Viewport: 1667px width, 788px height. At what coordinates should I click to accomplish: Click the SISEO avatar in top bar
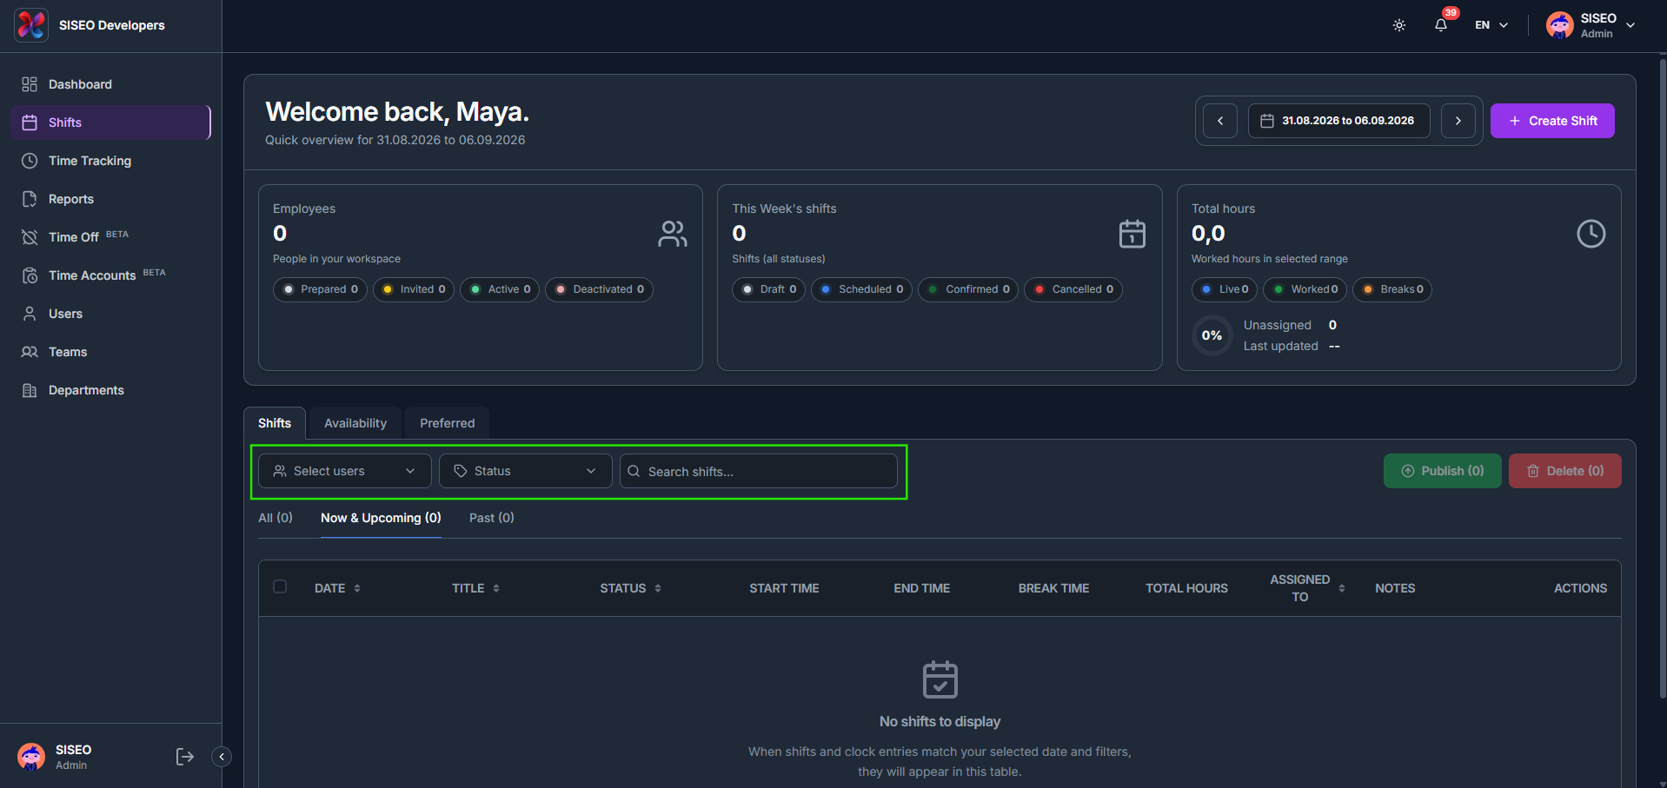click(x=1559, y=25)
